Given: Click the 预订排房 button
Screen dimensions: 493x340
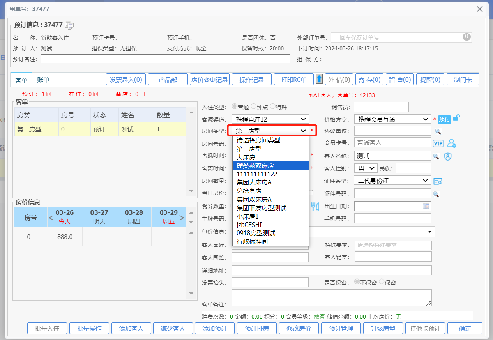Looking at the screenshot, I should [x=257, y=328].
